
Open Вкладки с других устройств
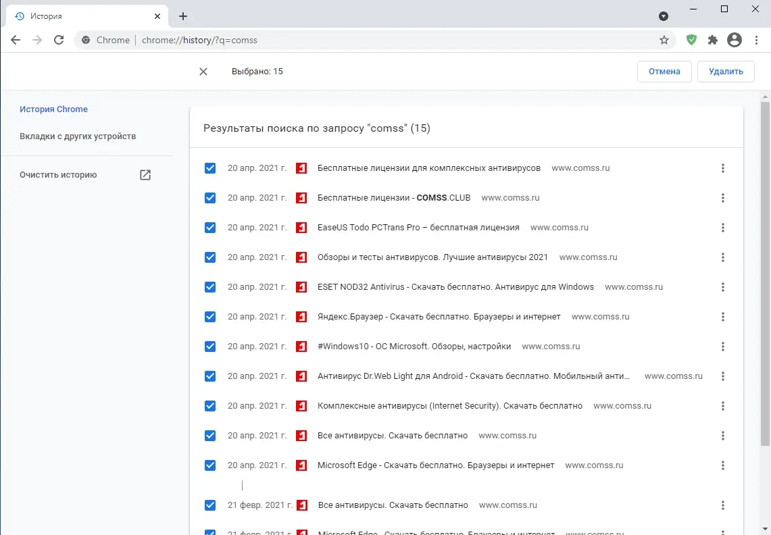tap(78, 136)
